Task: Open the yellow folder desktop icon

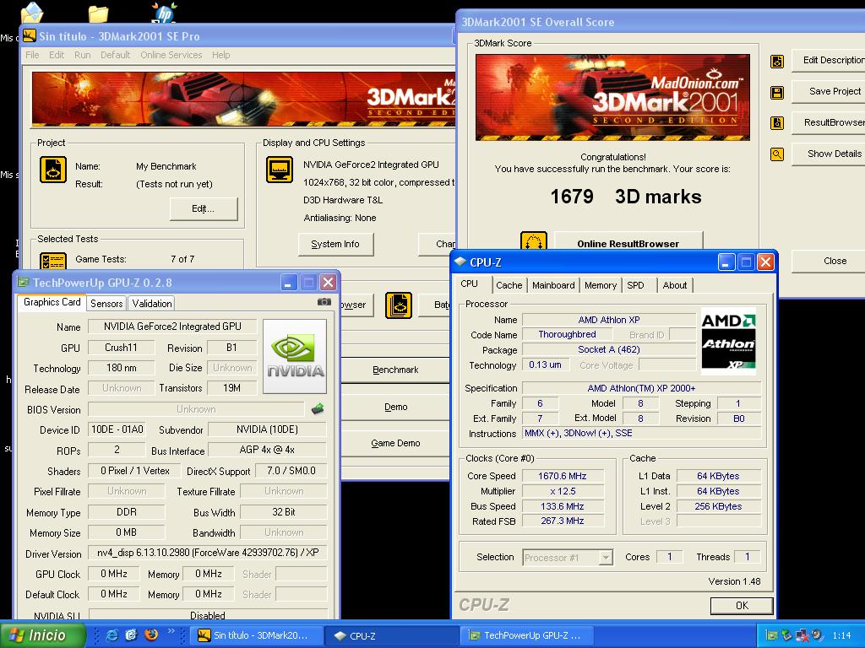Action: click(98, 13)
